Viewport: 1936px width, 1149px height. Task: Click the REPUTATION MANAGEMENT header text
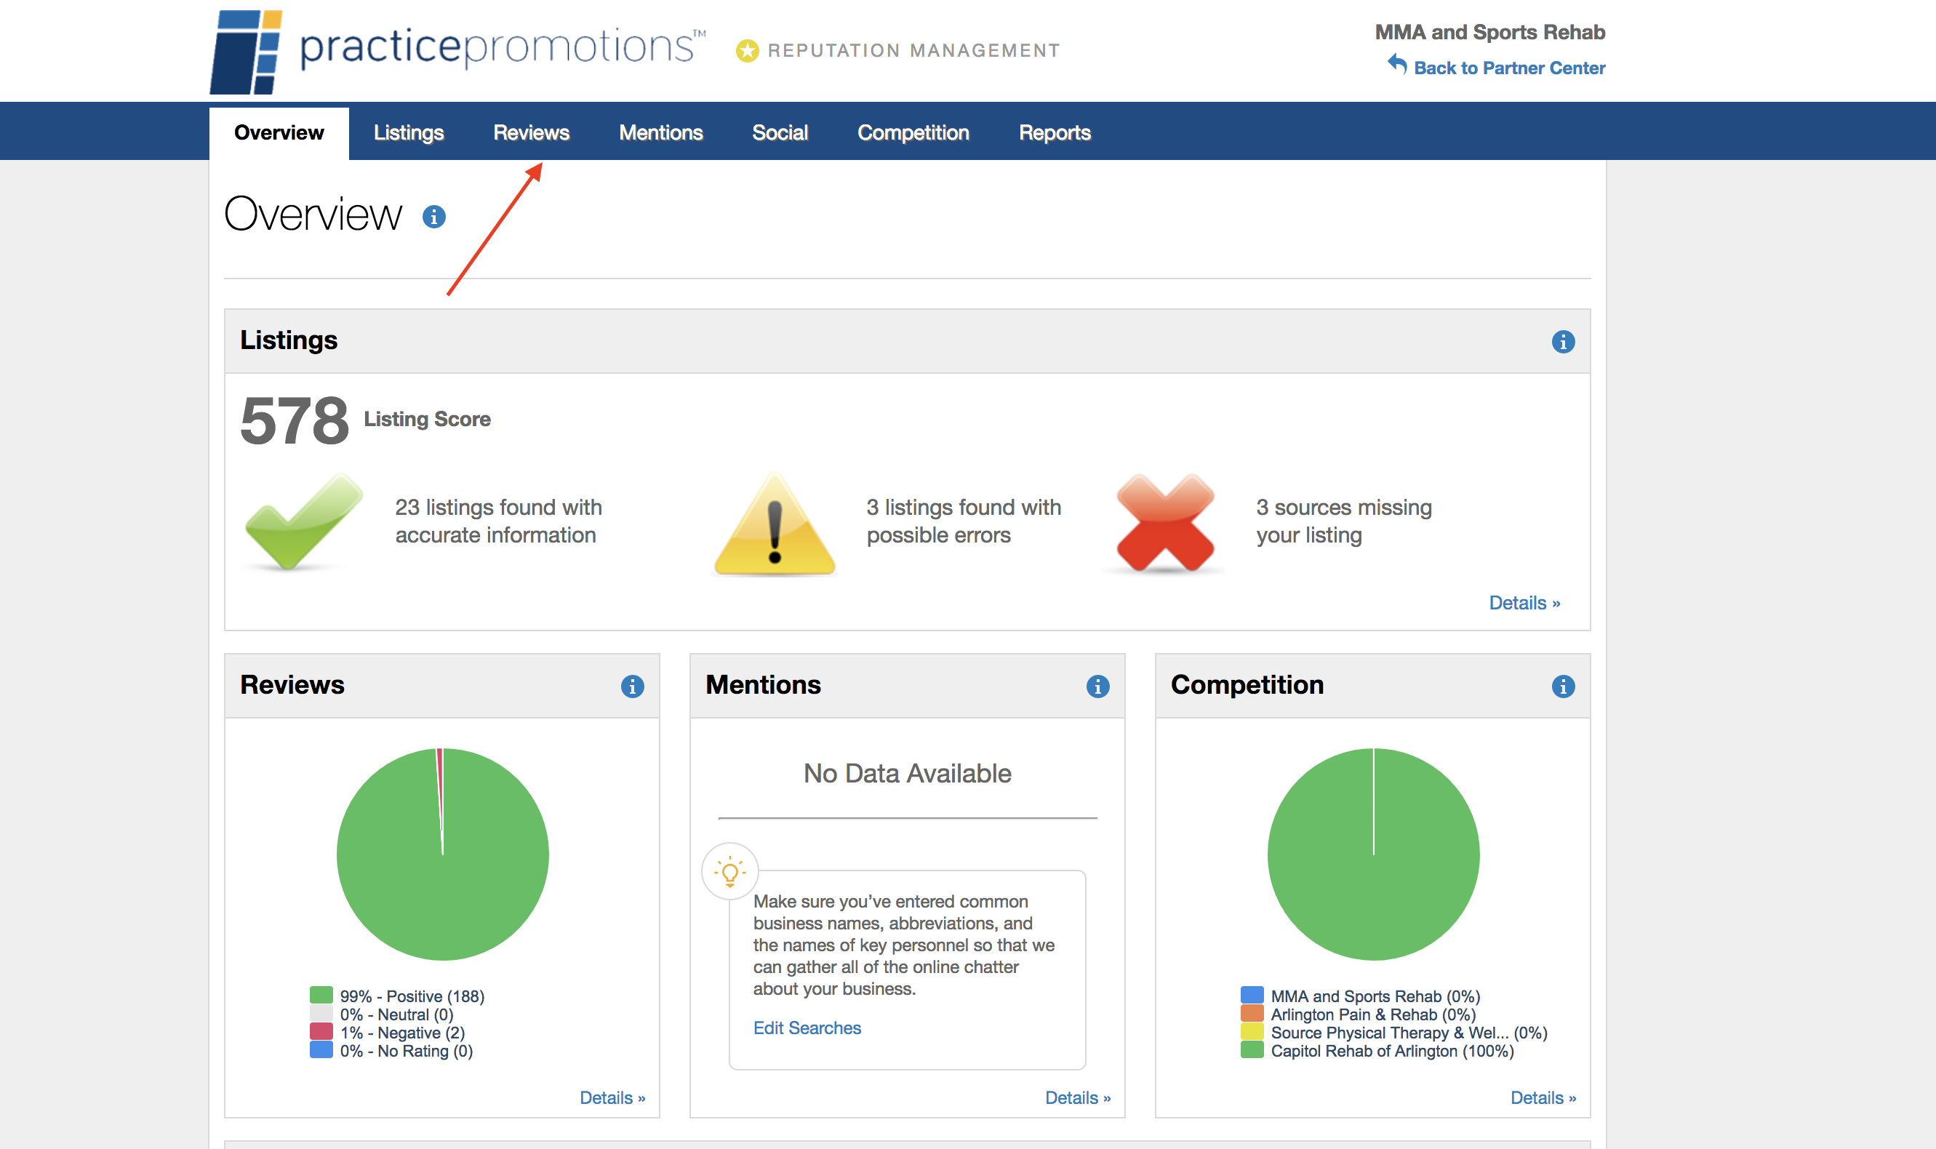click(x=913, y=51)
